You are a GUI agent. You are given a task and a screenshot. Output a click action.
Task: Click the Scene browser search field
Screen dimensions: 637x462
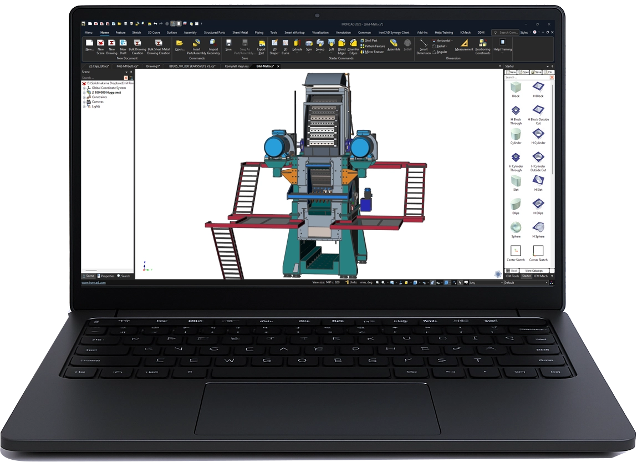click(103, 78)
